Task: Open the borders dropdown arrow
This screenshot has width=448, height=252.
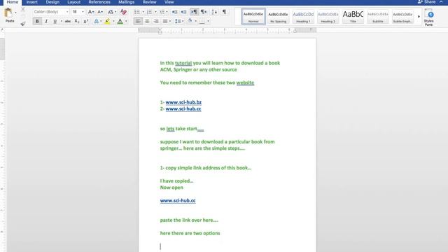Action: (x=208, y=21)
